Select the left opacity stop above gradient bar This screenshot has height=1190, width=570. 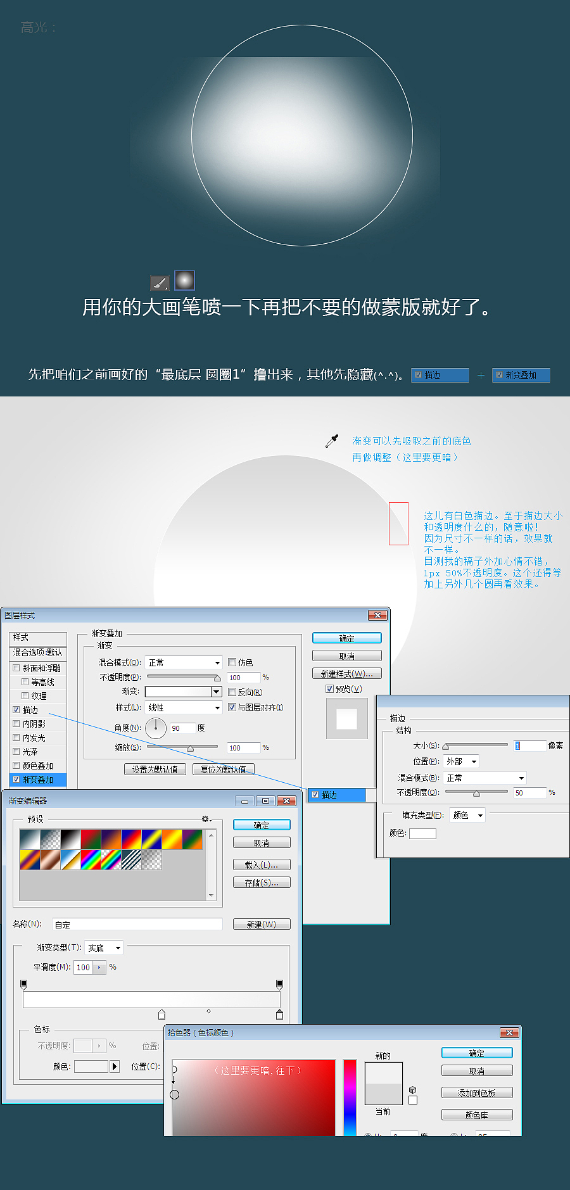(24, 984)
